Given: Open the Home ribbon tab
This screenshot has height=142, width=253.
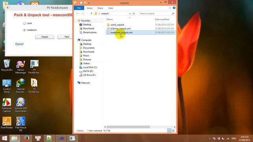Looking at the screenshot, I should pos(90,8).
